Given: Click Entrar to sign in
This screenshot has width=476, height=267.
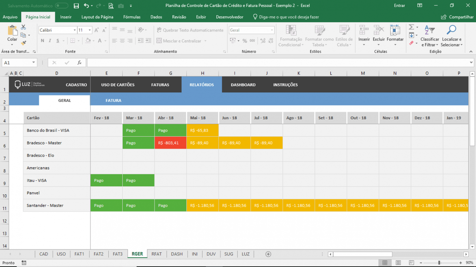Looking at the screenshot, I should point(399,5).
